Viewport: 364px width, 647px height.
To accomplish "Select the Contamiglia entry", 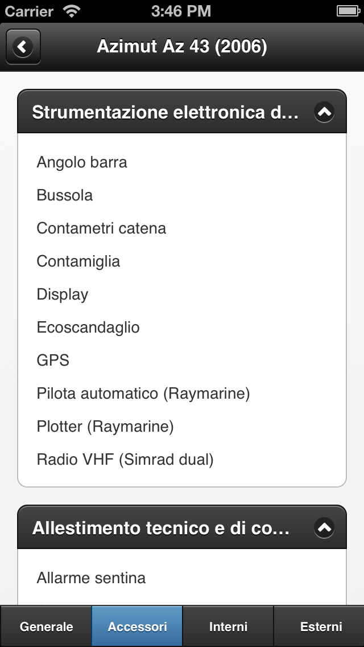I will point(78,261).
